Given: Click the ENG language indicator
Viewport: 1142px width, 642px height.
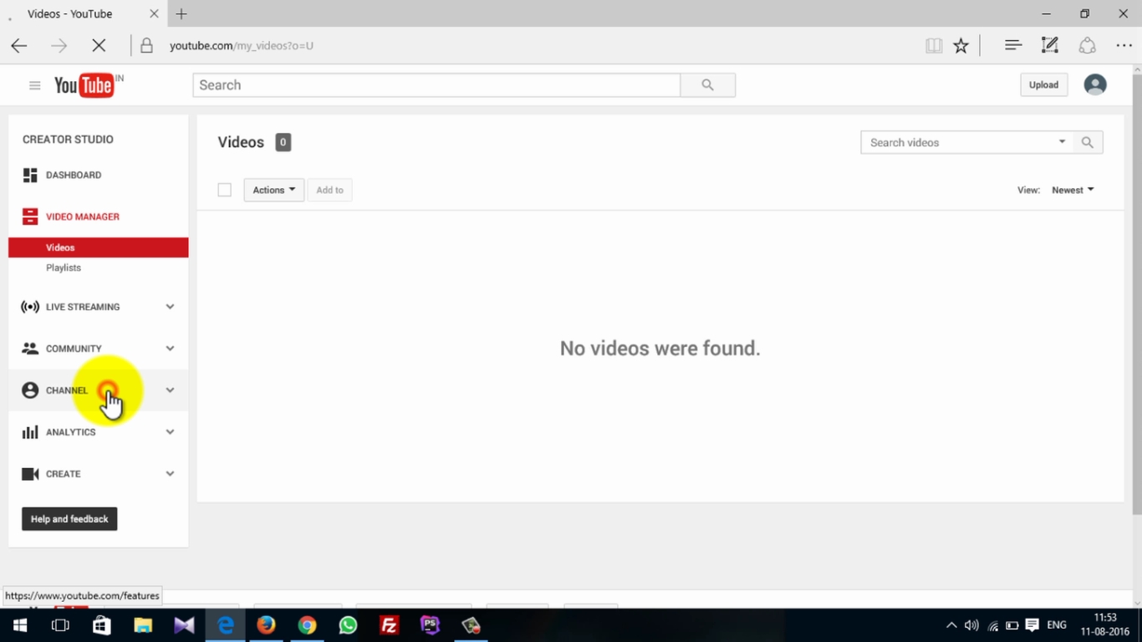Looking at the screenshot, I should point(1057,625).
